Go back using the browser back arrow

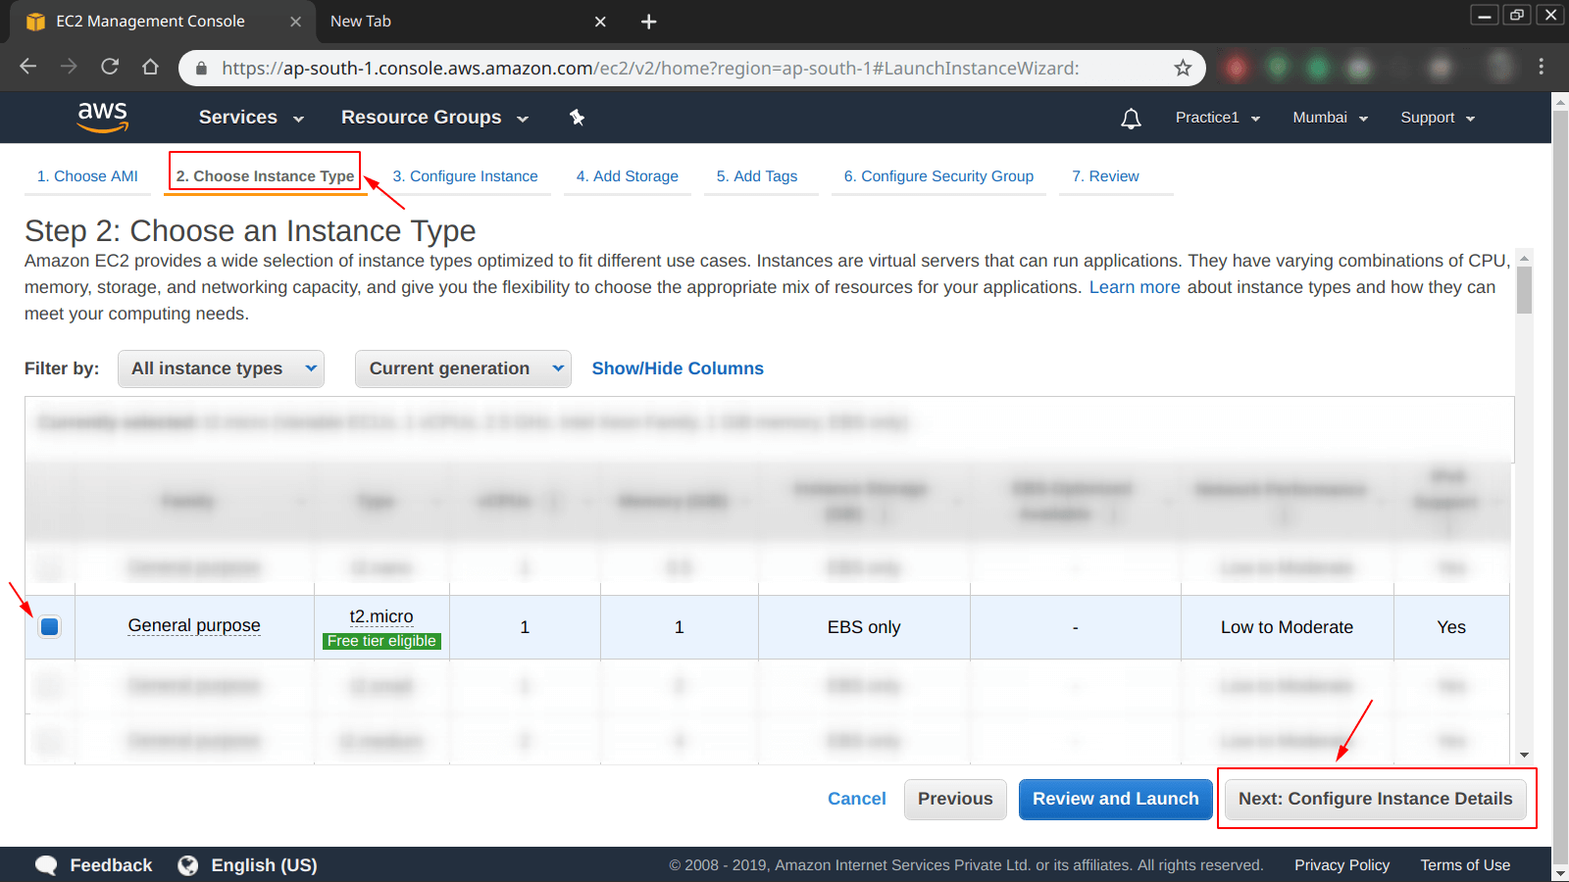click(28, 67)
